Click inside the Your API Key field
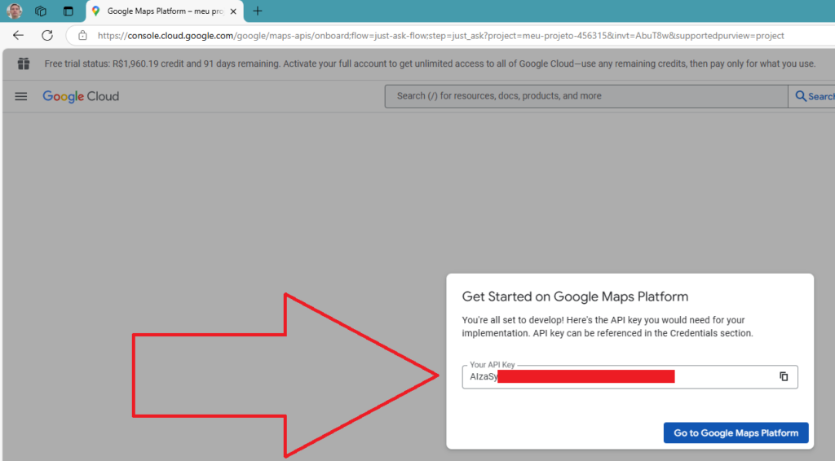The image size is (835, 461). [x=620, y=376]
